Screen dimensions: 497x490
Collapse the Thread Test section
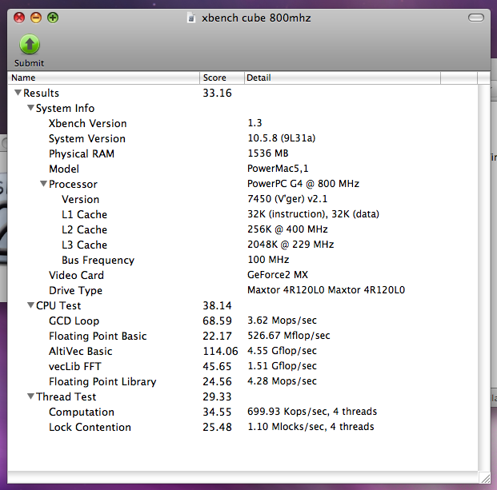click(x=30, y=396)
